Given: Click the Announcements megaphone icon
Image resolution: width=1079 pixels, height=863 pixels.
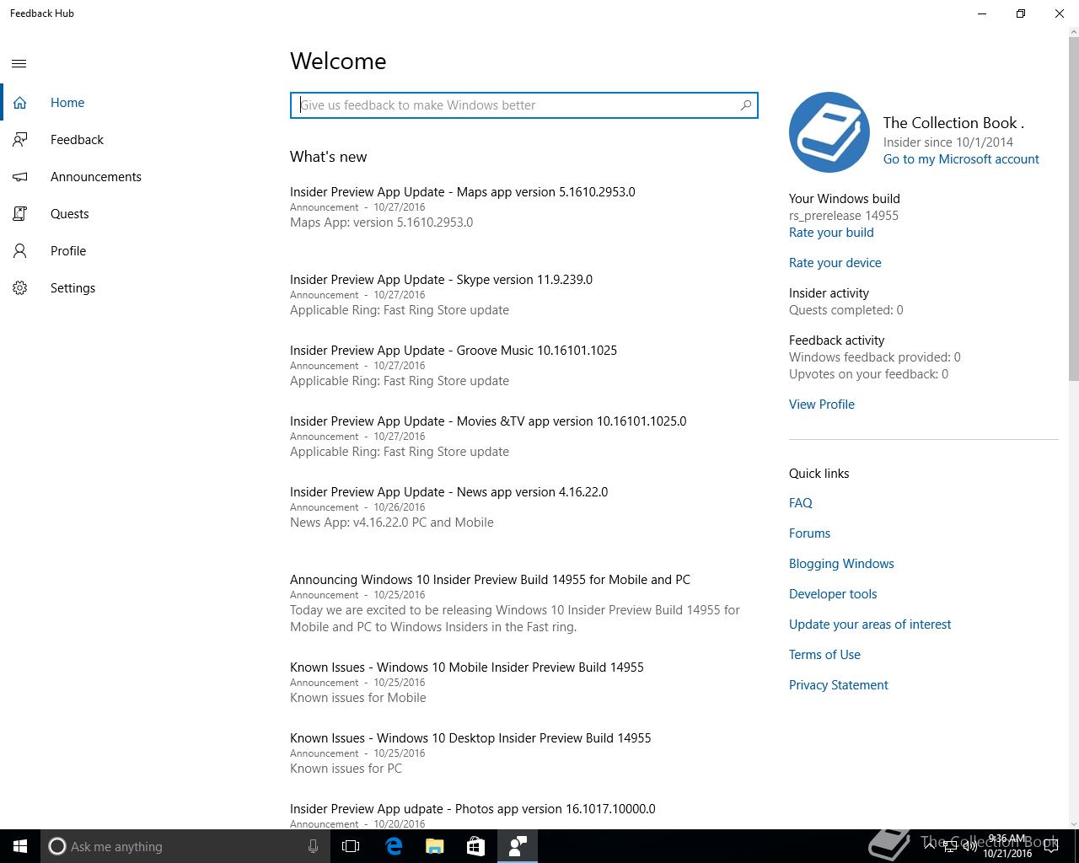Looking at the screenshot, I should [20, 177].
